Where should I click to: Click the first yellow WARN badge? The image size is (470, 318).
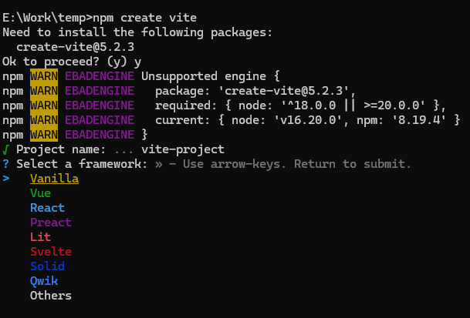(x=44, y=76)
